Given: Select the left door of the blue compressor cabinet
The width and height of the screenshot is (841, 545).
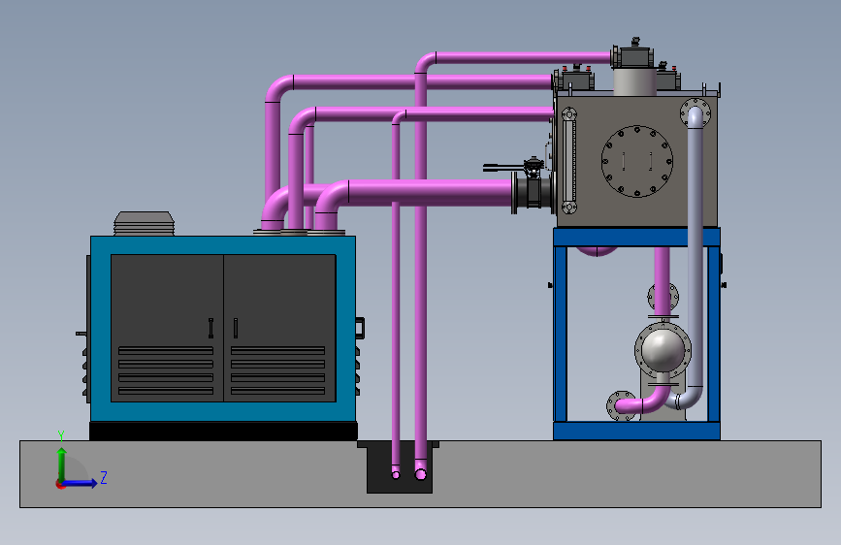Looking at the screenshot, I should tap(167, 328).
